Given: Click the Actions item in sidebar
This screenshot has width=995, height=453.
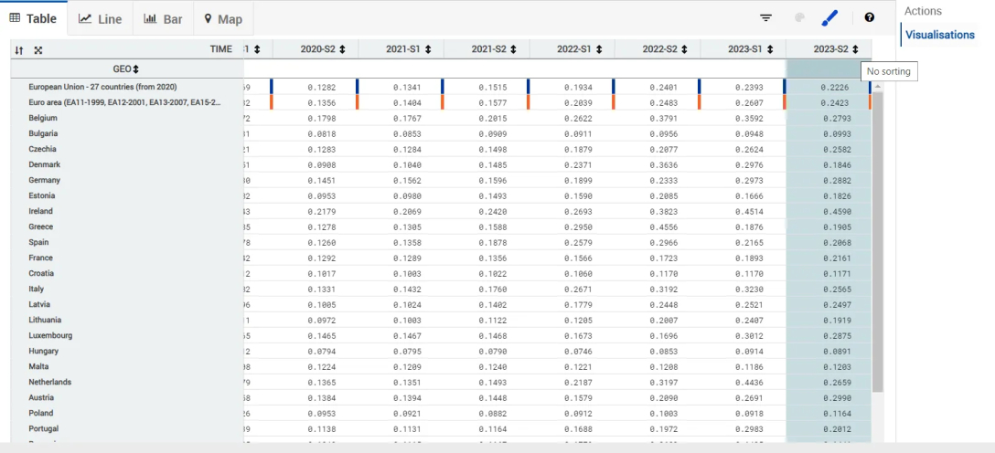Looking at the screenshot, I should tap(923, 11).
